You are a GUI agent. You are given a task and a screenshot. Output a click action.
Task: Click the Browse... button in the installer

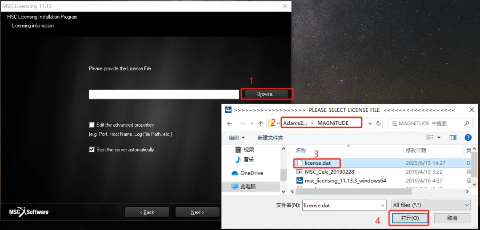[x=266, y=94]
